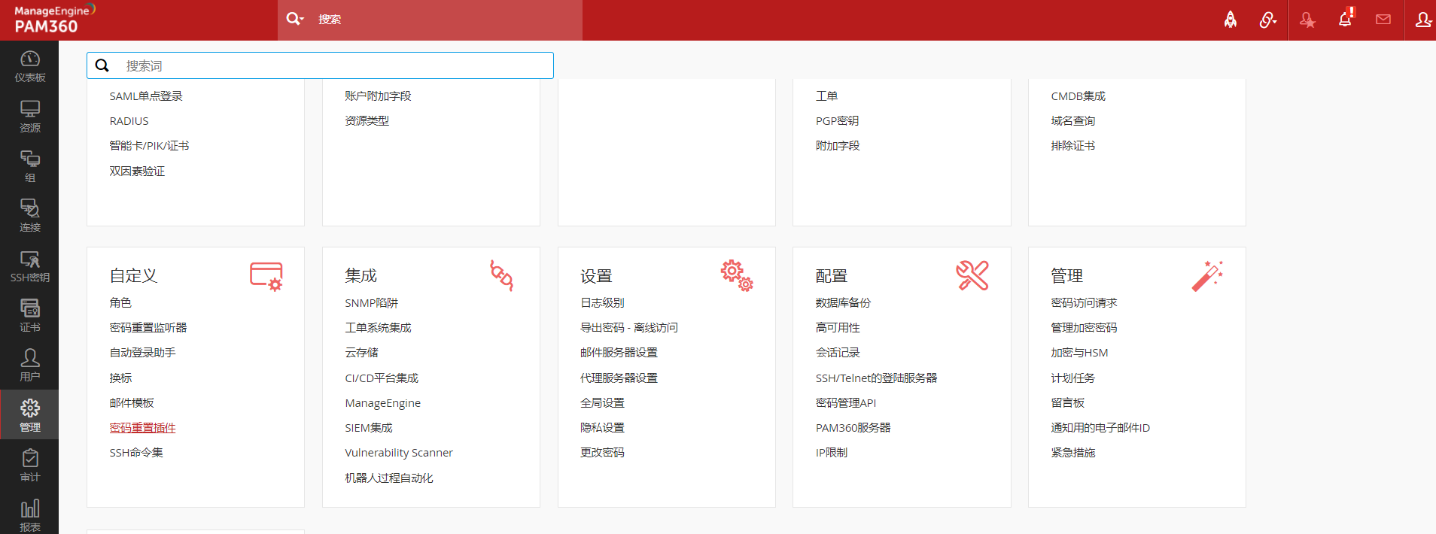Click the ManageEngine PAM360 logo
This screenshot has width=1436, height=534.
click(54, 20)
